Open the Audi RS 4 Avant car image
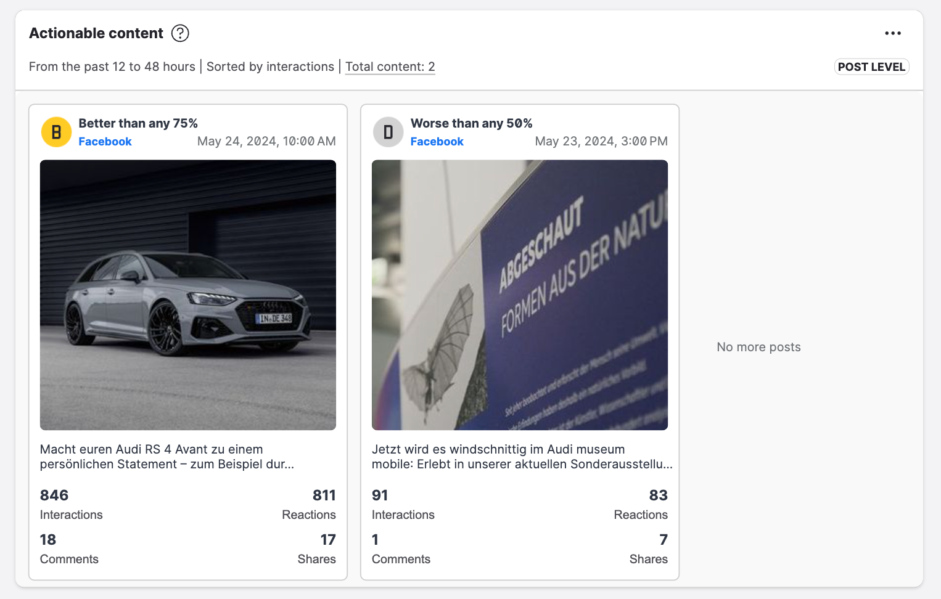Image resolution: width=941 pixels, height=599 pixels. tap(188, 295)
